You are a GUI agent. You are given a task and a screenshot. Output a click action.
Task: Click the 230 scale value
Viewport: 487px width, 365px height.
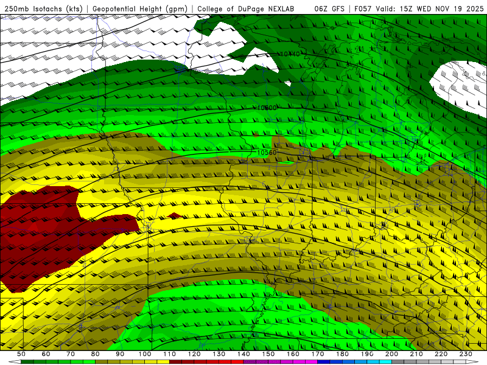click(466, 354)
